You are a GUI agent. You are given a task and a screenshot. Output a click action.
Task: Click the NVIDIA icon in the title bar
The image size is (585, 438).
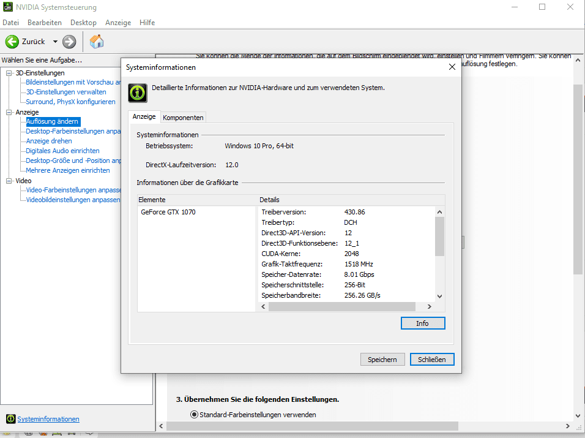pyautogui.click(x=8, y=7)
